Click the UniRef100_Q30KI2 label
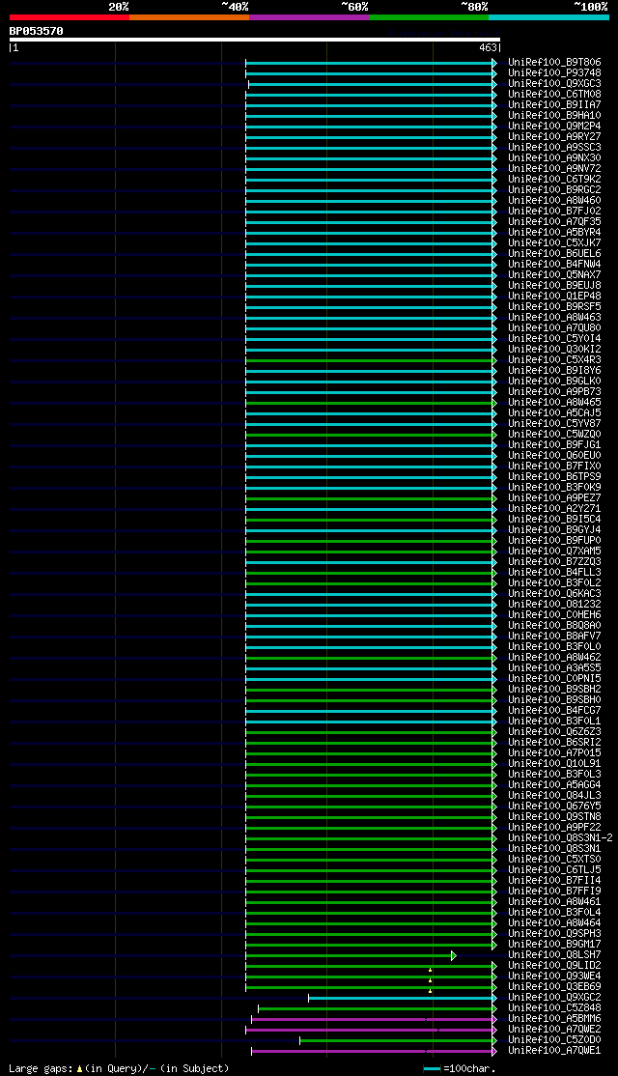Screen dimensions: 618x1076 [x=554, y=350]
